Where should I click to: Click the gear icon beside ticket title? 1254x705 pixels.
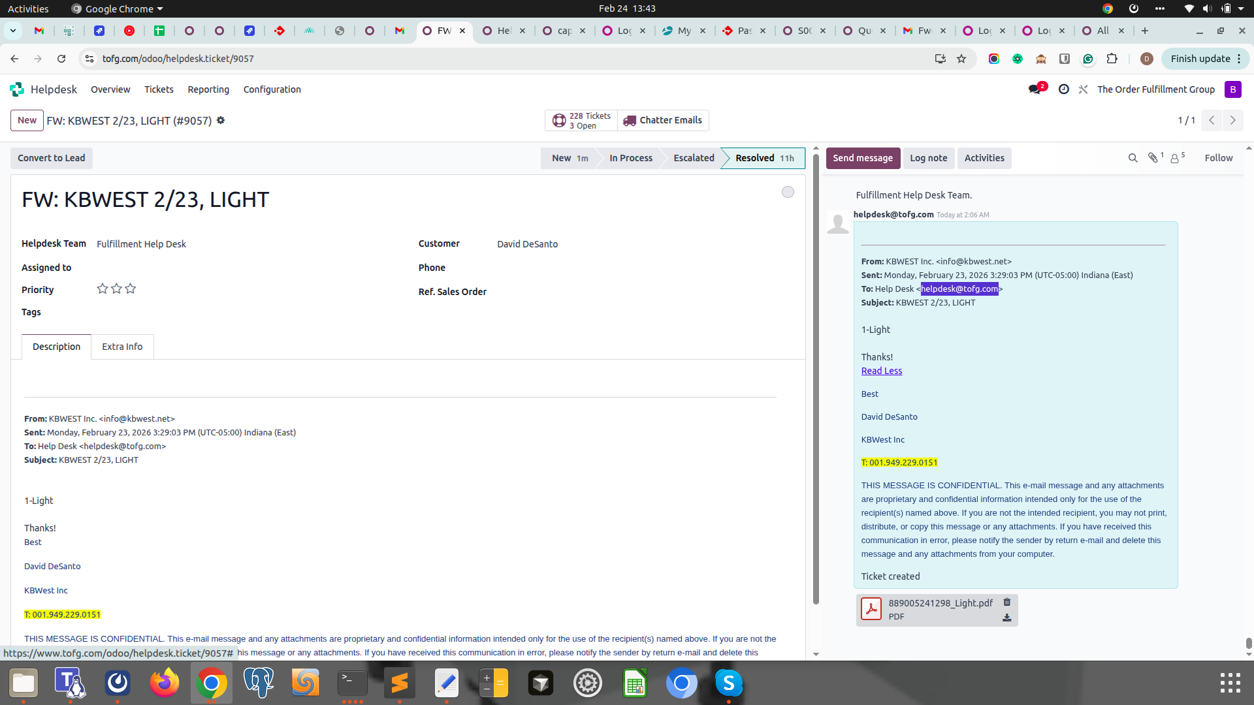click(x=221, y=120)
